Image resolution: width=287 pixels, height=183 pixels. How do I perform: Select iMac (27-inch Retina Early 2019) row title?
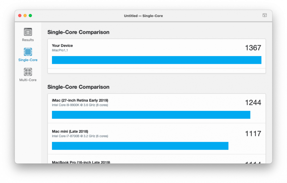[x=80, y=100]
